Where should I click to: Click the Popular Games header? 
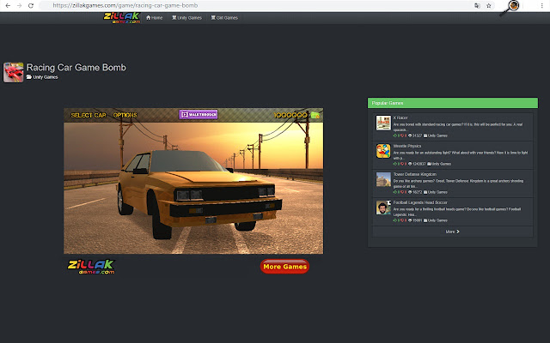453,103
